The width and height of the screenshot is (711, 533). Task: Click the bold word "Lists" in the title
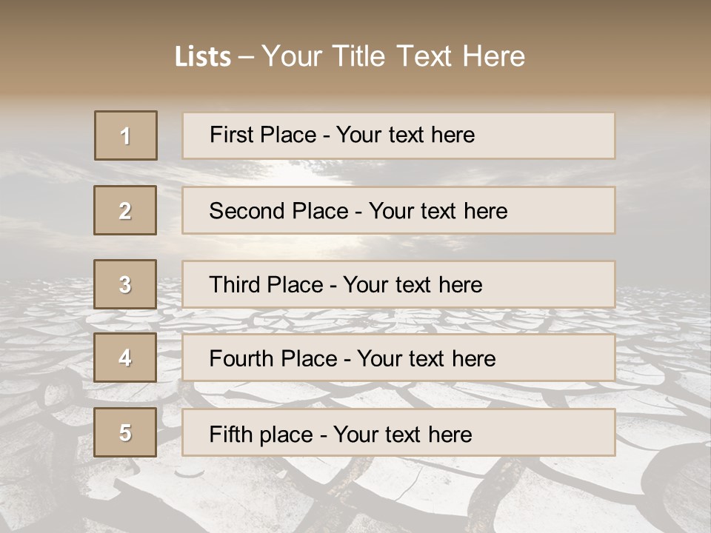202,57
